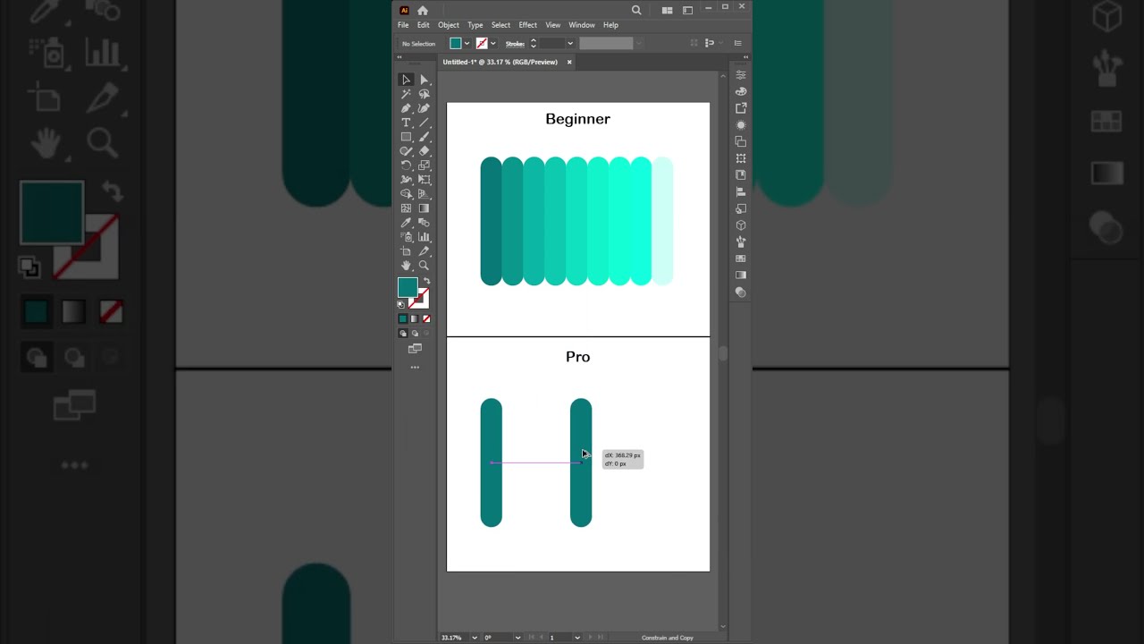Open the View menu
Viewport: 1144px width, 644px height.
point(553,25)
